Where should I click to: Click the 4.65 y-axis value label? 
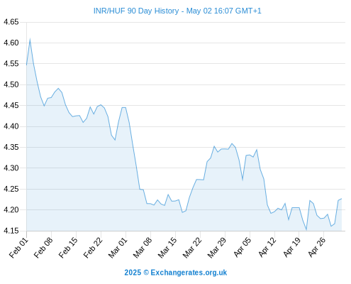point(11,22)
